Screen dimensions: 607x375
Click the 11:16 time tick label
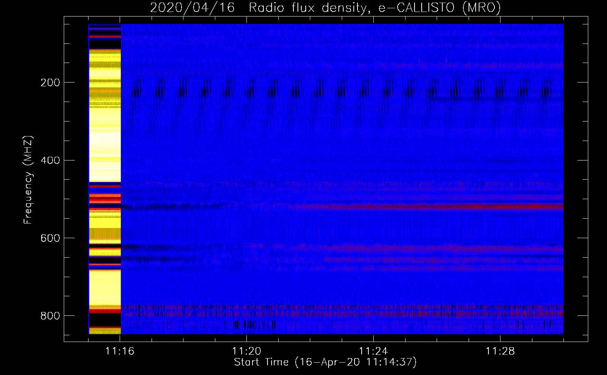coord(120,351)
